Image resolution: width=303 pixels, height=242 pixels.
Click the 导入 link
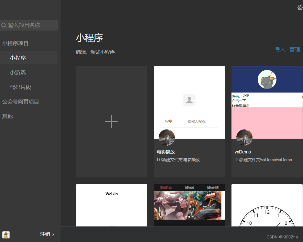click(280, 50)
